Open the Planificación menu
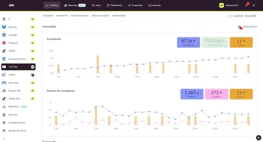263x142 pixels. 115,5
